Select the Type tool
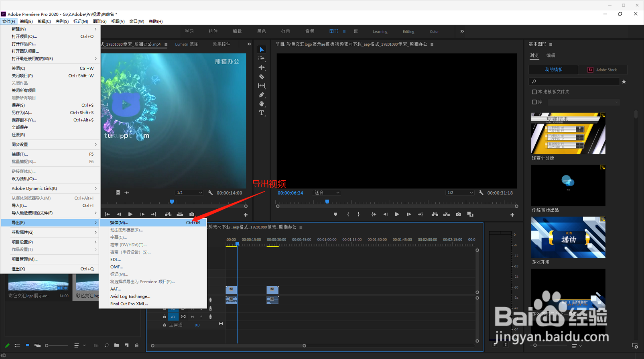The width and height of the screenshot is (644, 359). (x=262, y=113)
